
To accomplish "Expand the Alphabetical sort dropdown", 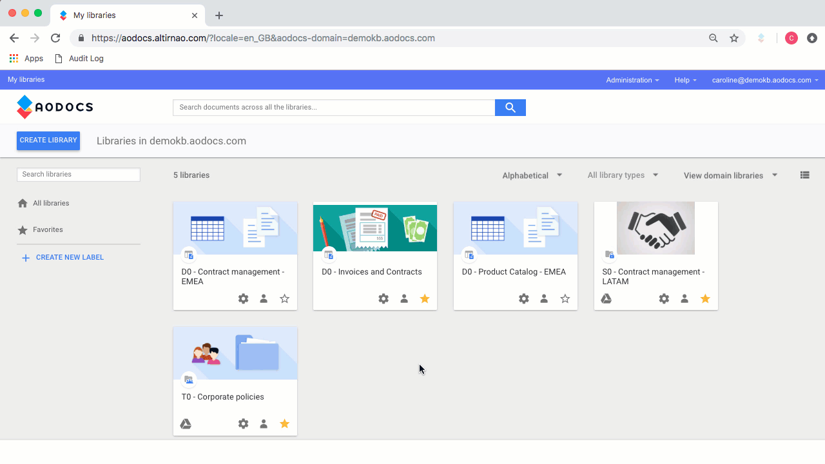I will pyautogui.click(x=532, y=175).
